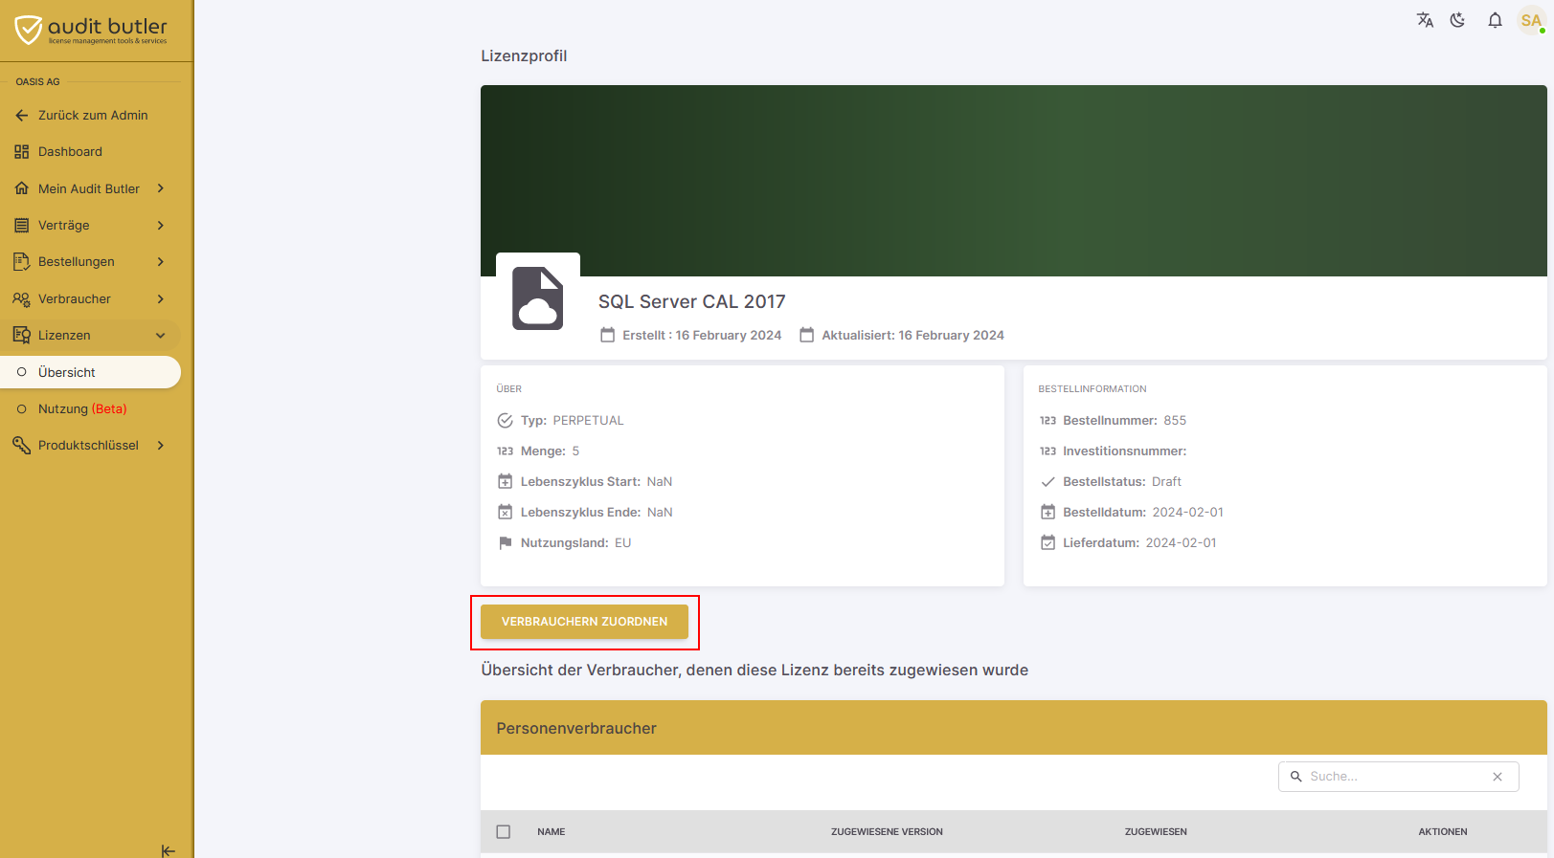1554x858 pixels.
Task: Expand the Verbraucher submenu chevron
Action: (x=161, y=299)
